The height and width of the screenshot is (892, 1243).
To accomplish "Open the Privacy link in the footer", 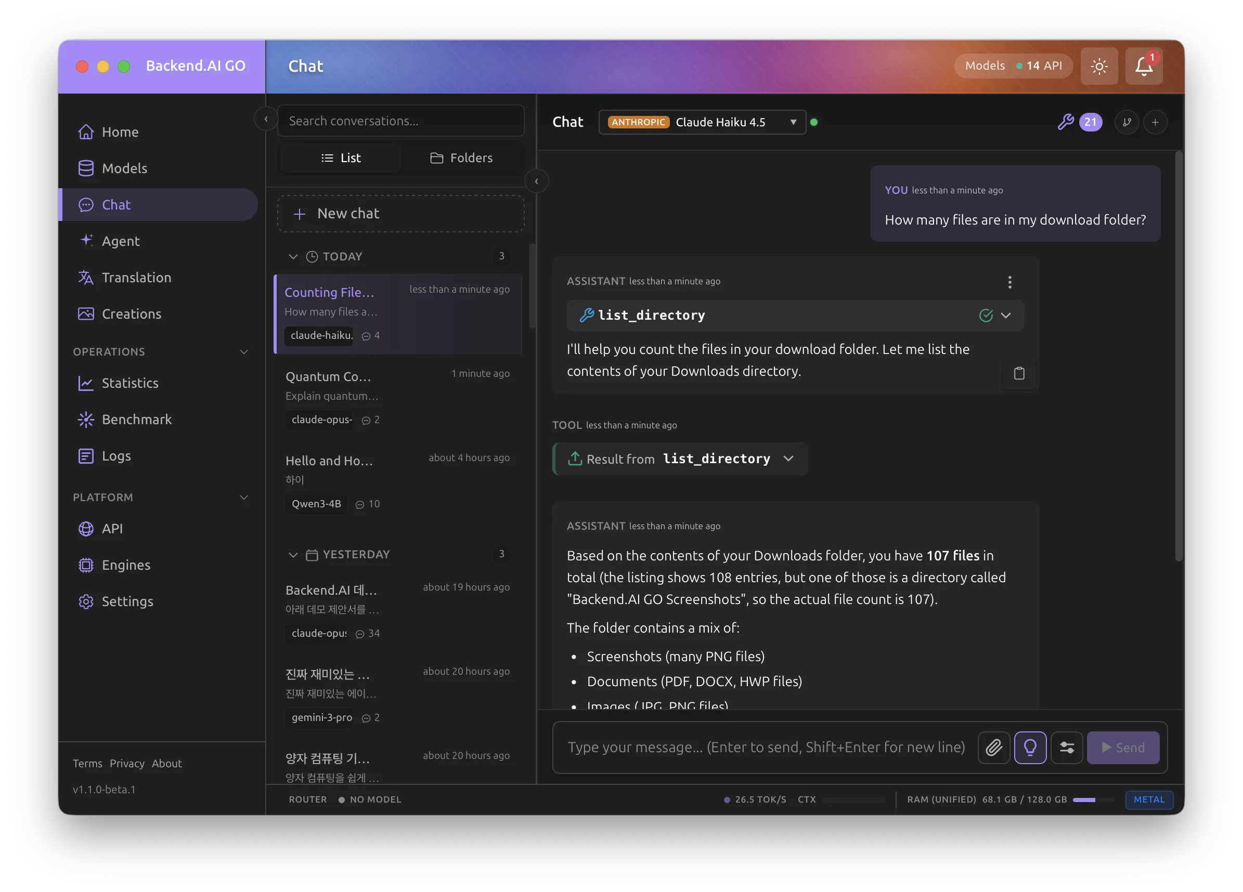I will click(126, 763).
